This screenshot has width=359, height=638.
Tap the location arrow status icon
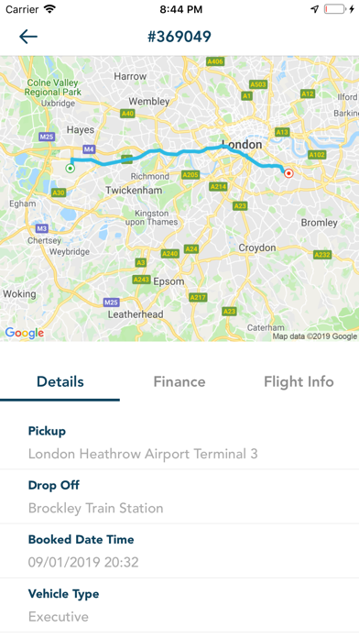pyautogui.click(x=315, y=9)
